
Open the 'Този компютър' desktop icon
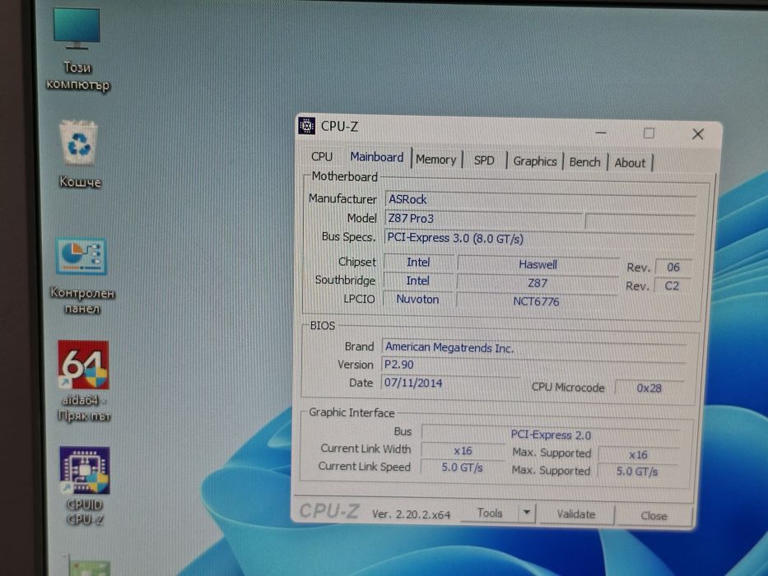77,49
